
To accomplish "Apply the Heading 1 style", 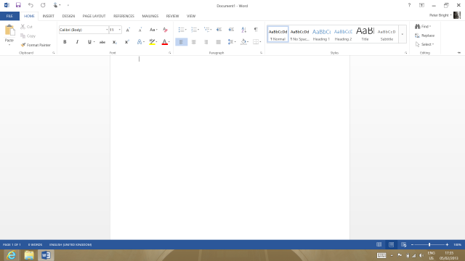I will click(x=321, y=34).
